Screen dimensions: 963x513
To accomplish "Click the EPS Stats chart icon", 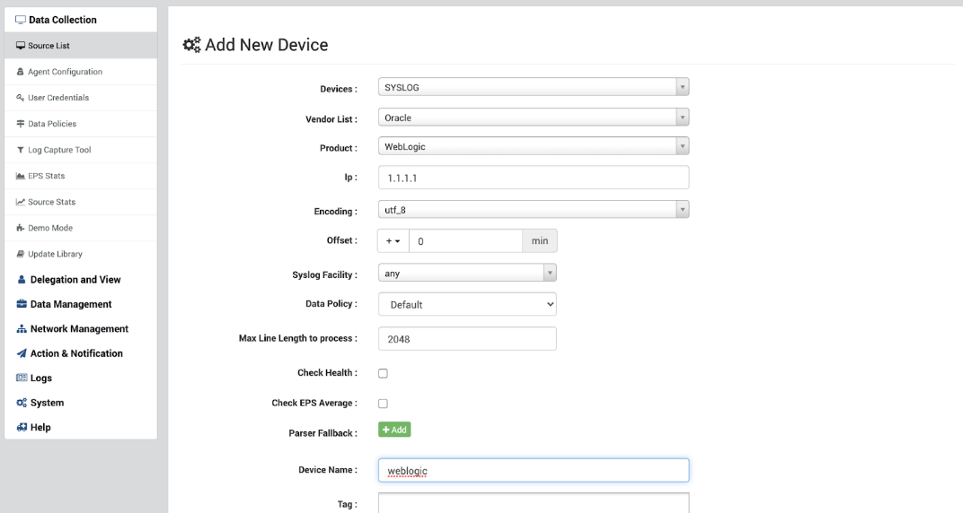I will point(21,176).
